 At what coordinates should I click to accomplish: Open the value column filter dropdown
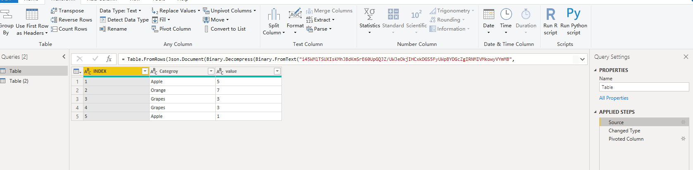pos(277,71)
